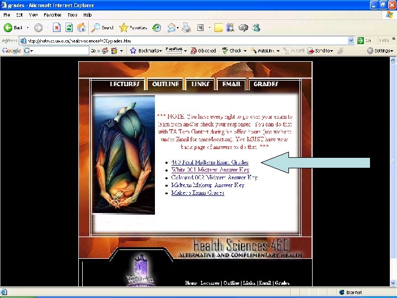This screenshot has width=397, height=298.
Task: Click the footer Lectures link
Action: tap(210, 283)
